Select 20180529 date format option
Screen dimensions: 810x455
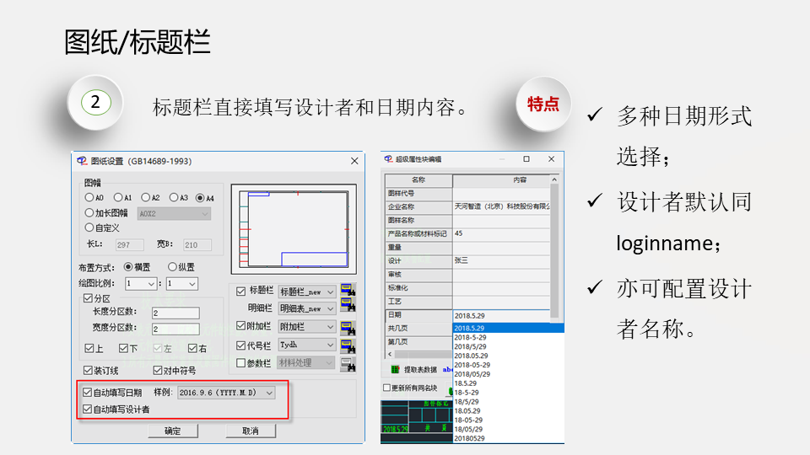tap(469, 438)
